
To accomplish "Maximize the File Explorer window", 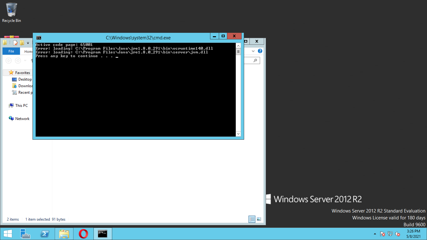I will tap(246, 41).
